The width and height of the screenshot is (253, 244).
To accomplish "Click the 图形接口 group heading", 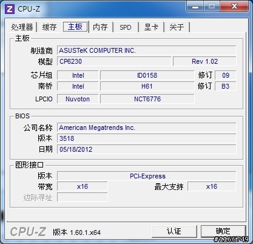I will [x=29, y=165].
